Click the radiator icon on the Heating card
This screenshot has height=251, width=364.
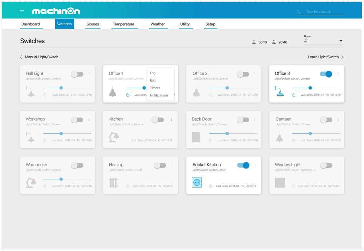pos(114,182)
